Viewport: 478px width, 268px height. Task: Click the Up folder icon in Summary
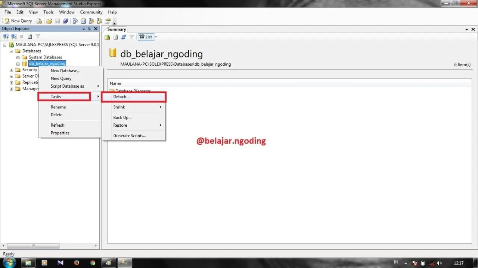point(108,37)
